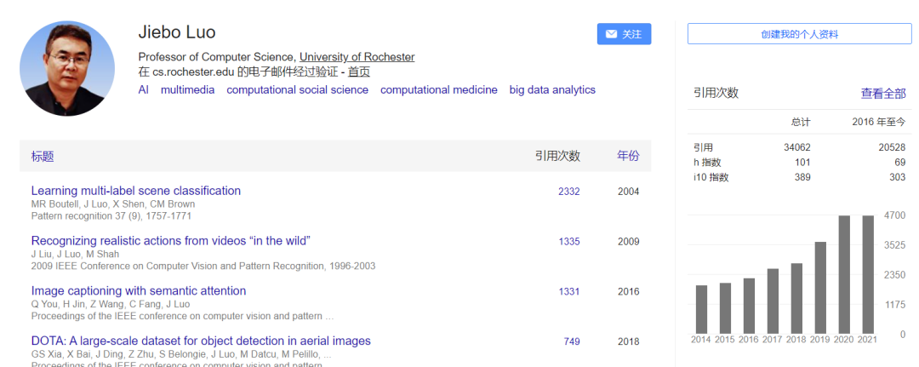
Task: Click the 2021 bar in citation chart
Action: [x=868, y=275]
